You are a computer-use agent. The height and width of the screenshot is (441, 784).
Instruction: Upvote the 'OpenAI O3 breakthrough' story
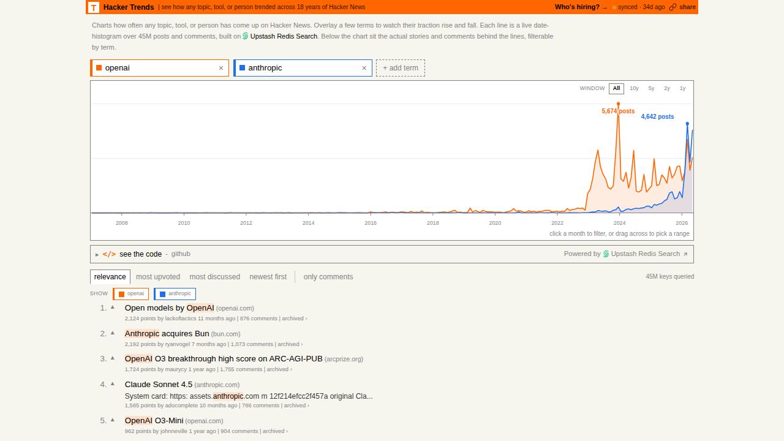113,358
